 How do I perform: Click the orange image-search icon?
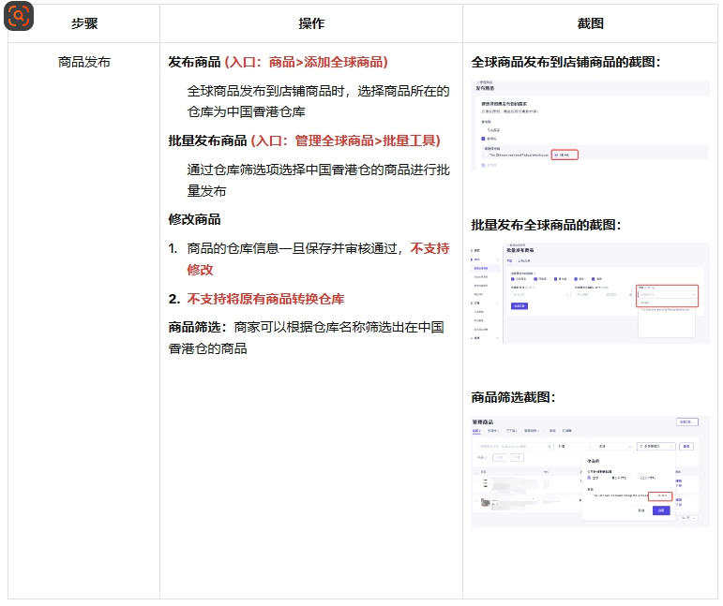pos(19,16)
